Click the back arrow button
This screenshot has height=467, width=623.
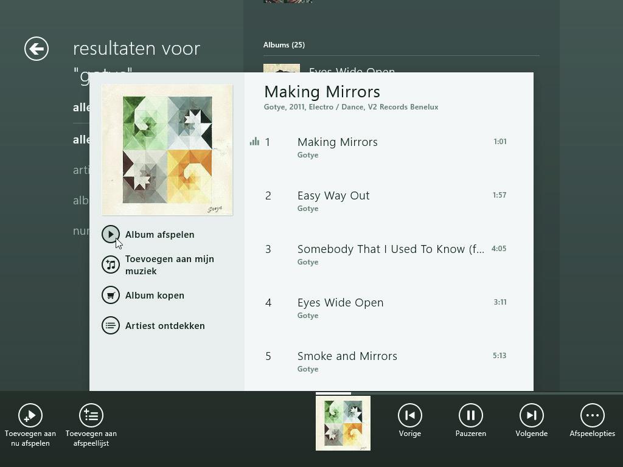36,49
